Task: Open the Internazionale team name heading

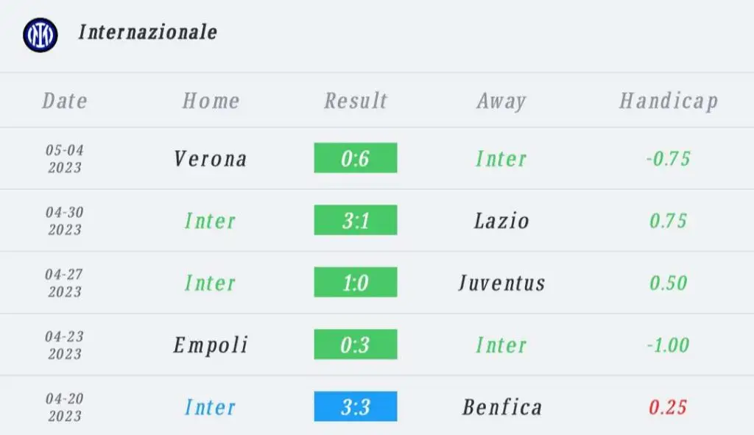Action: (147, 32)
